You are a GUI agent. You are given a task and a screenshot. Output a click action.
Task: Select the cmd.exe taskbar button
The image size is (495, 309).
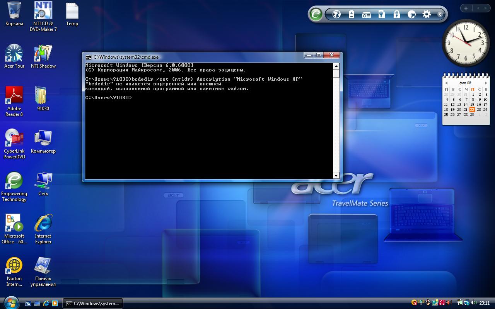coord(93,304)
